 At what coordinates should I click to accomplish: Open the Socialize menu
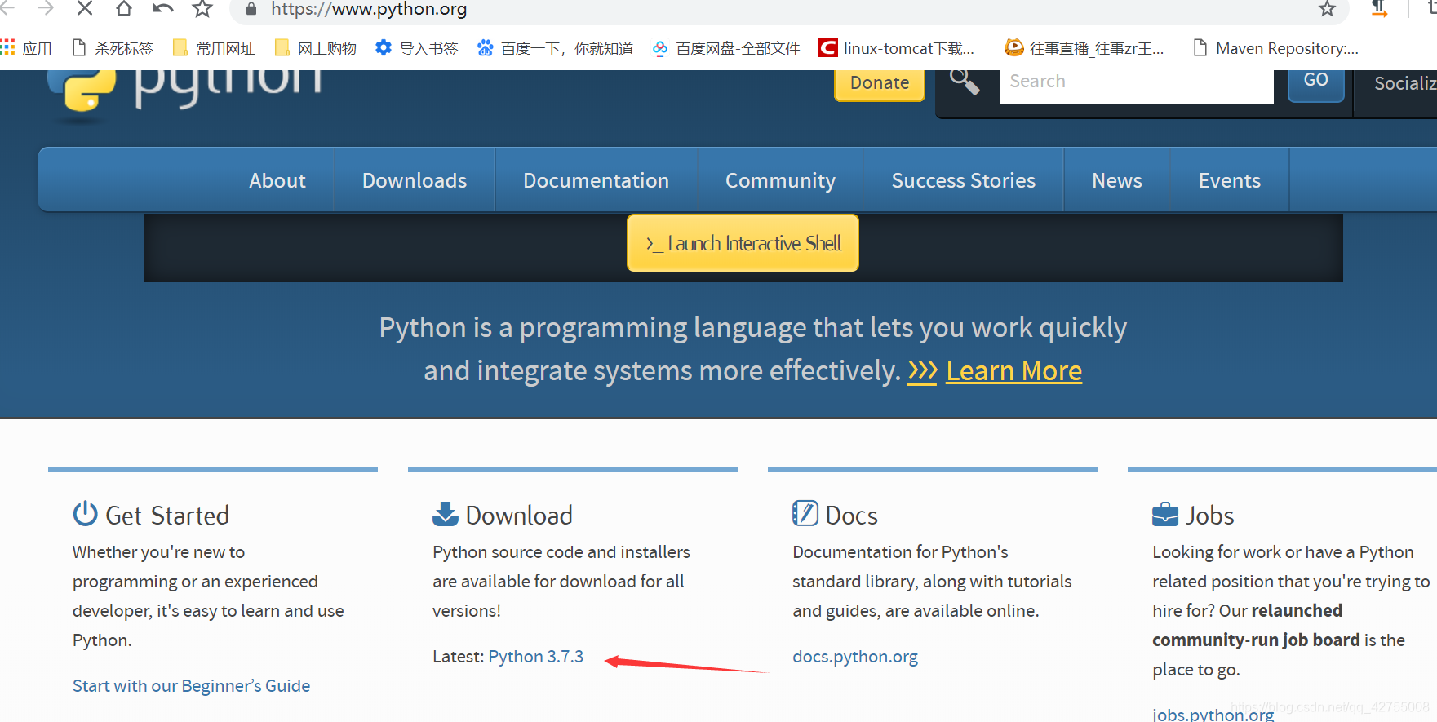click(x=1404, y=84)
